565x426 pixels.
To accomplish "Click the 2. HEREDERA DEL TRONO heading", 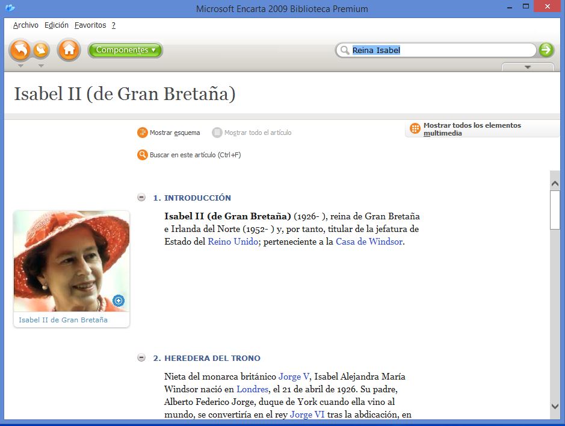I will point(207,358).
